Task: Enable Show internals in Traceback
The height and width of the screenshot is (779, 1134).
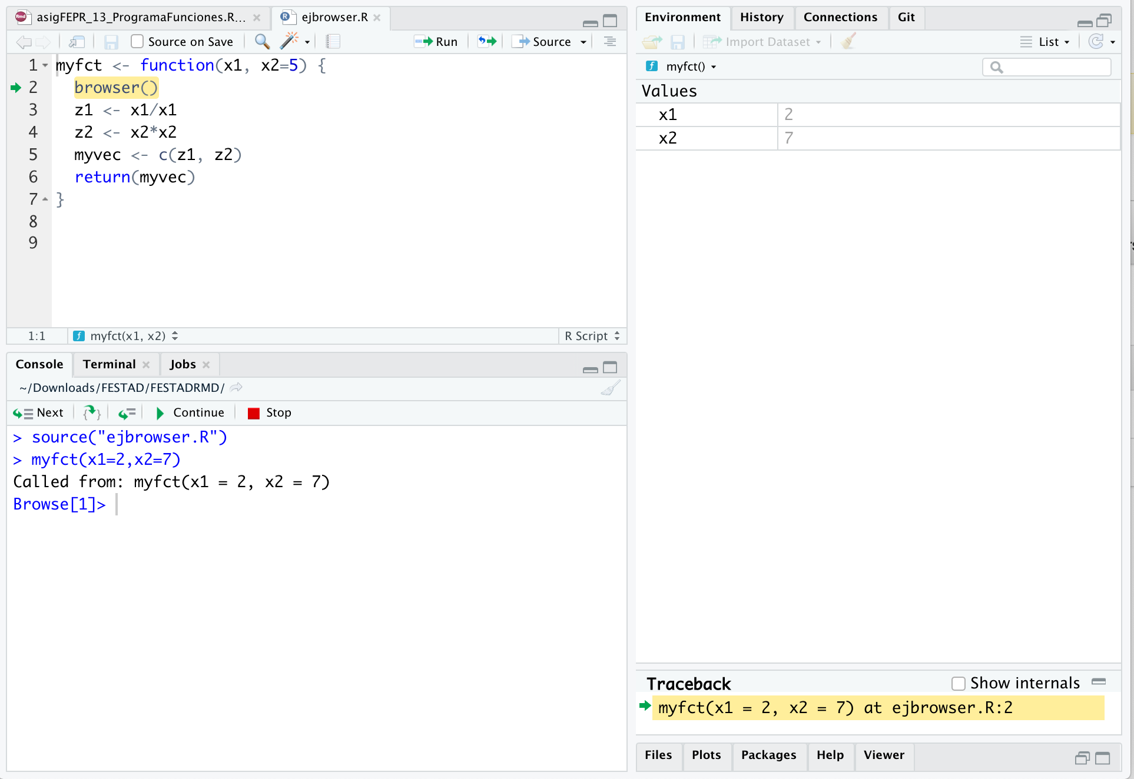Action: [958, 683]
